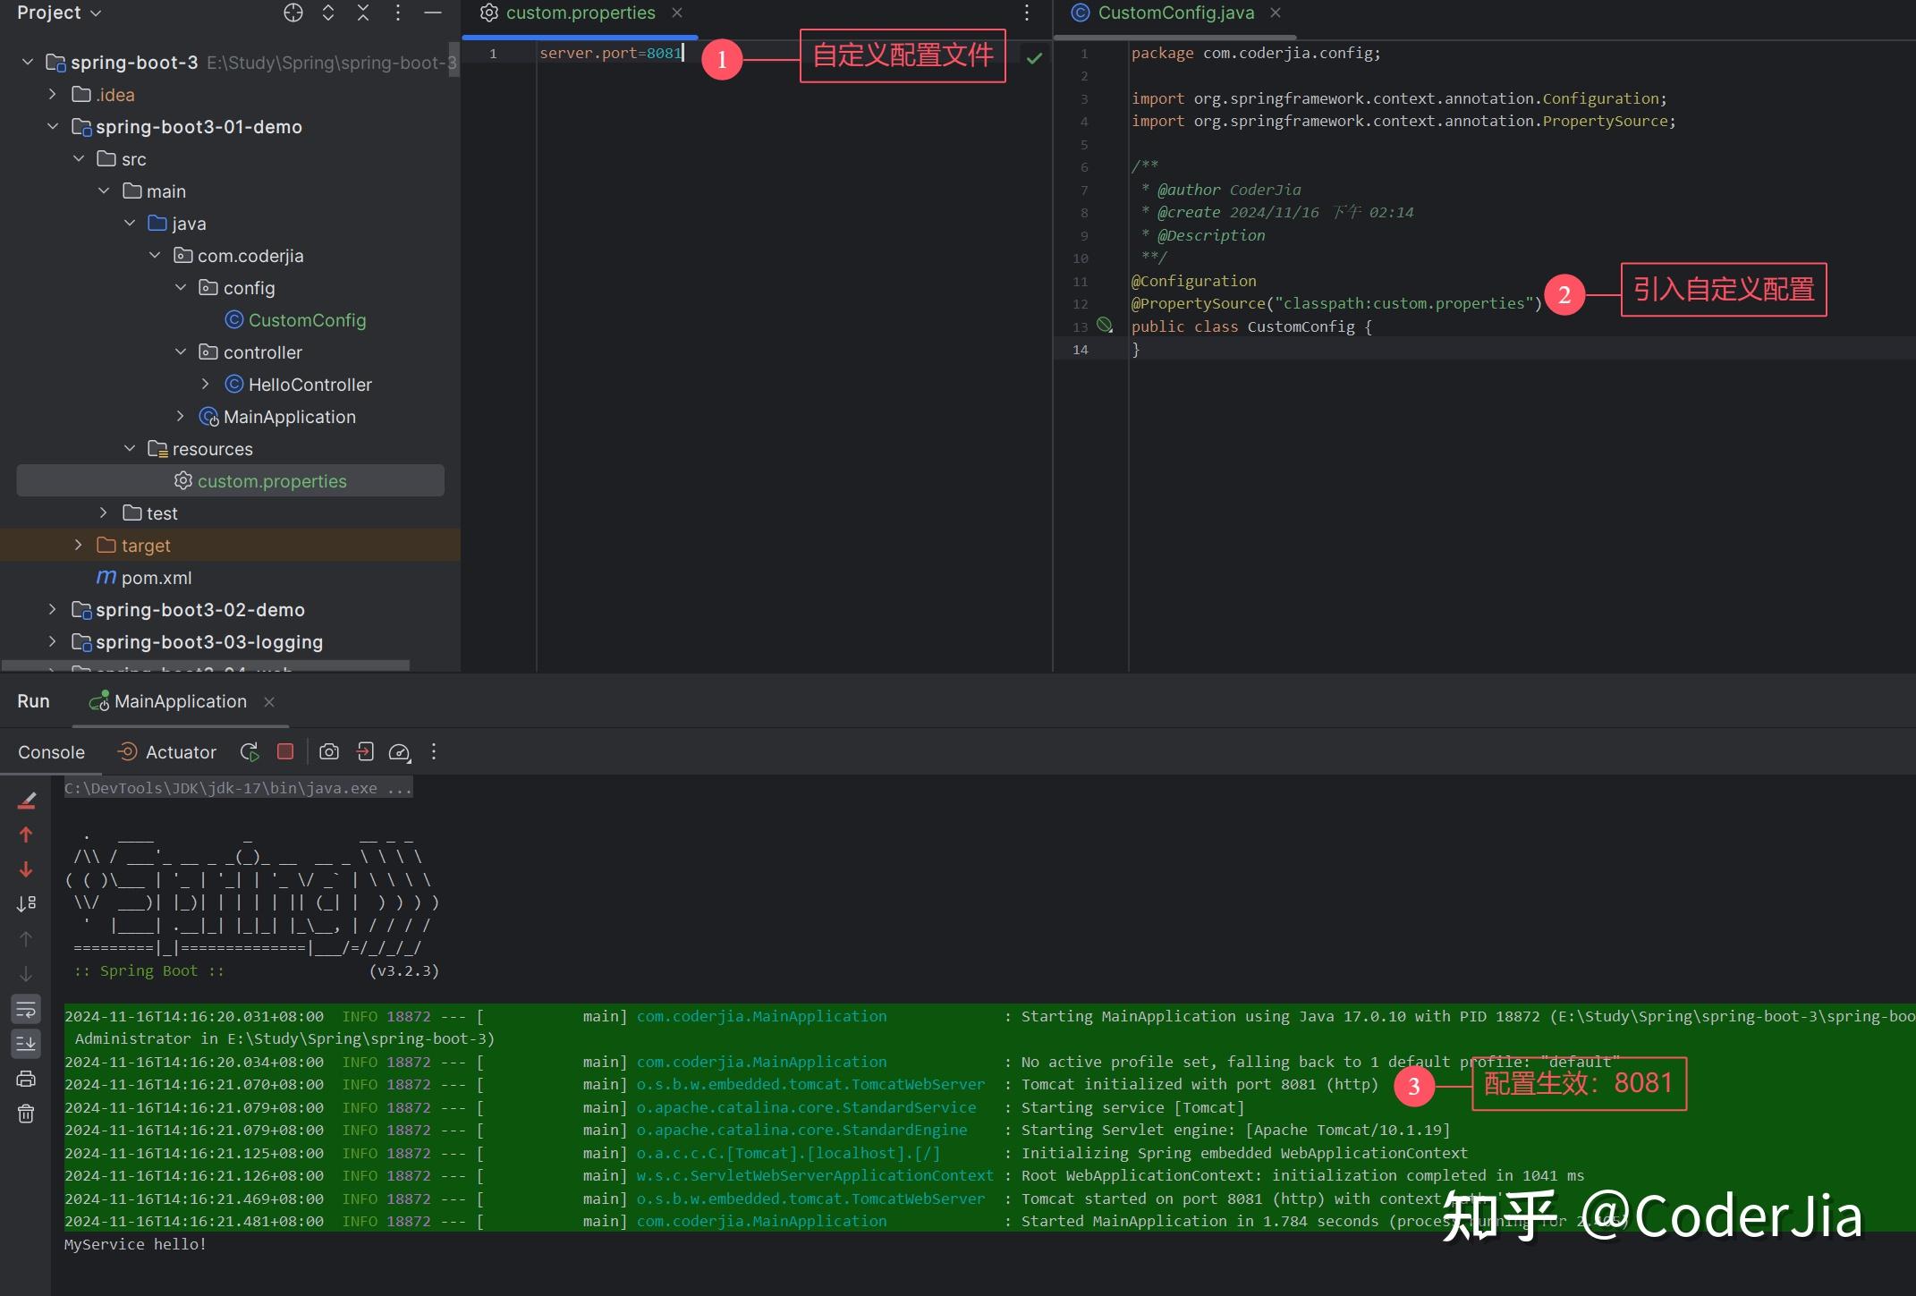Click the grey down arrow in the console sidebar
Image resolution: width=1916 pixels, height=1296 pixels.
tap(26, 974)
